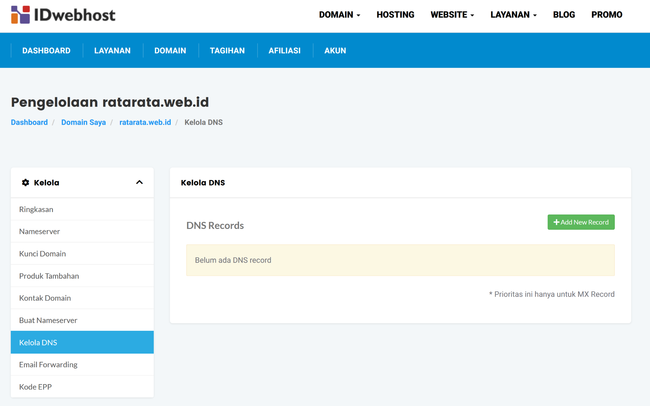The height and width of the screenshot is (406, 650).
Task: Open the AFILIASI tab
Action: tap(284, 50)
